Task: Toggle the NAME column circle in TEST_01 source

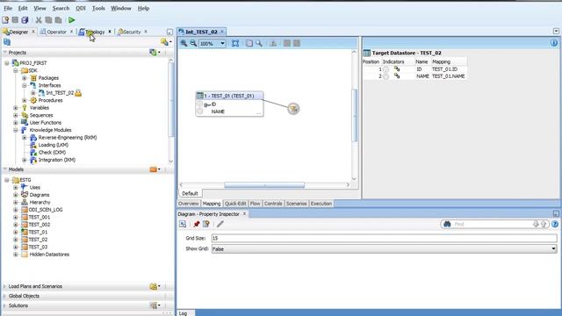Action: click(200, 111)
